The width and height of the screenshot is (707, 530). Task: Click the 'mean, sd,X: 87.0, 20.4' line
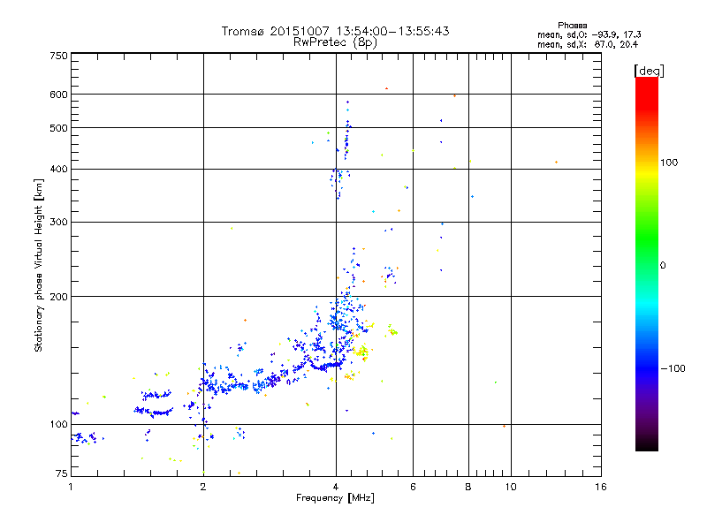tap(588, 45)
